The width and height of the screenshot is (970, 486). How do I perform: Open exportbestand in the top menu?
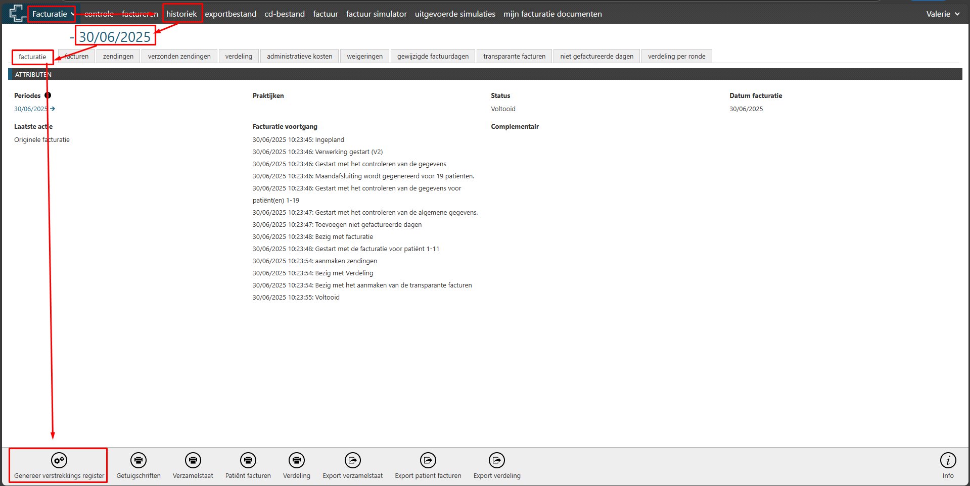click(230, 14)
